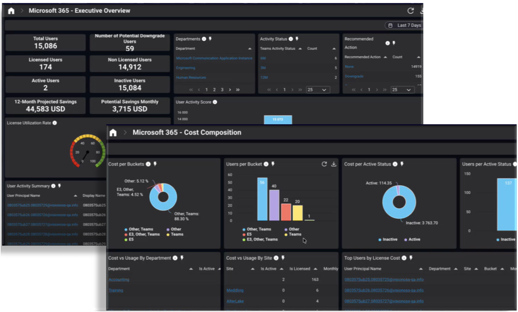Click the home icon in Executive Overview window
Viewport: 518px width, 312px height.
point(11,11)
